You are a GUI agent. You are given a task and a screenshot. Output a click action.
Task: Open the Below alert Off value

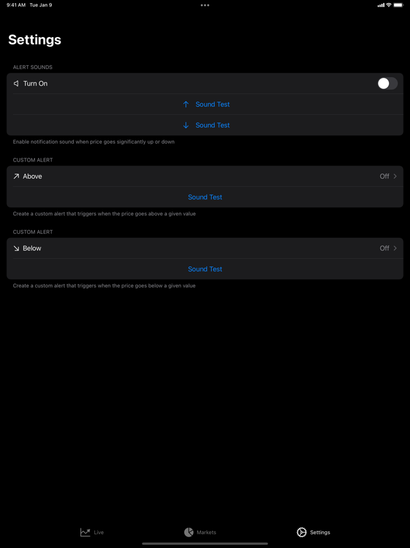[384, 248]
